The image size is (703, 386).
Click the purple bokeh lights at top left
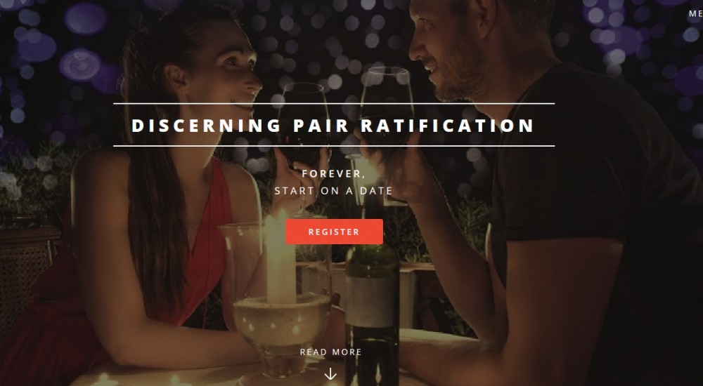(x=58, y=45)
